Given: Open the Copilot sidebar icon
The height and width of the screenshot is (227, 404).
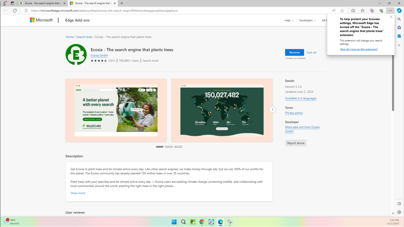Looking at the screenshot, I should pyautogui.click(x=399, y=11).
